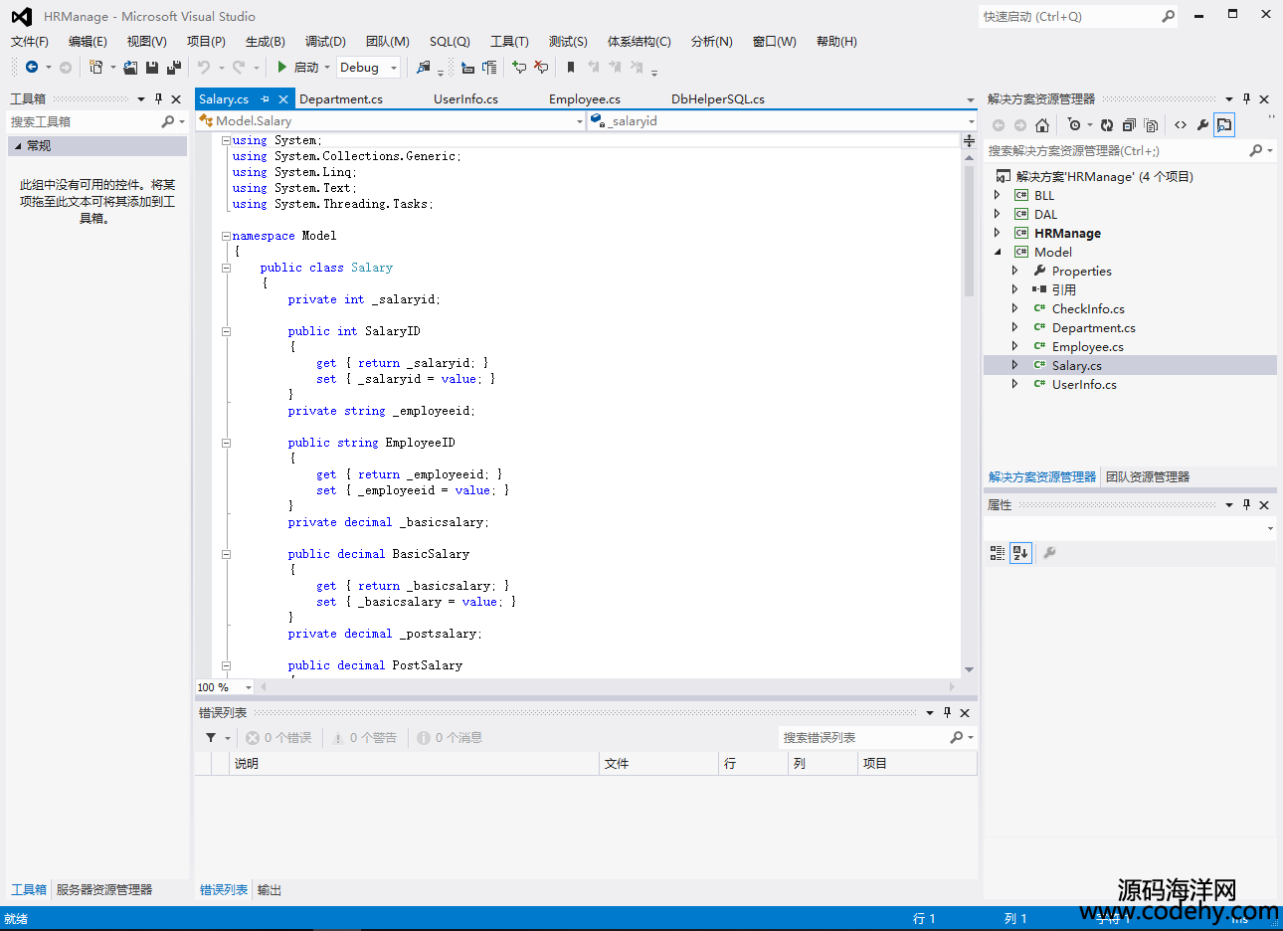Click Collapse All icon in Solution Explorer

click(x=1129, y=125)
